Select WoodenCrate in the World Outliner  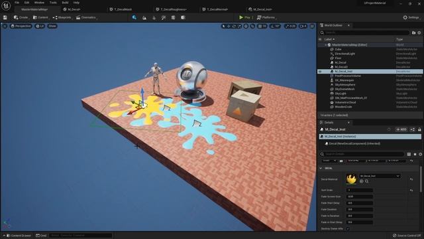click(343, 107)
